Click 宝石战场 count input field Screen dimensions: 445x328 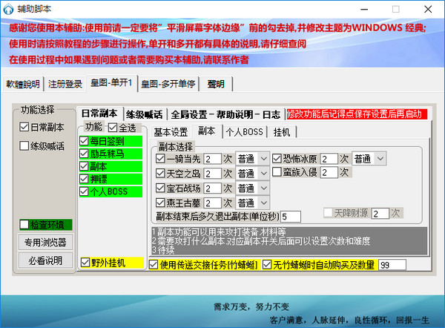pyautogui.click(x=212, y=188)
